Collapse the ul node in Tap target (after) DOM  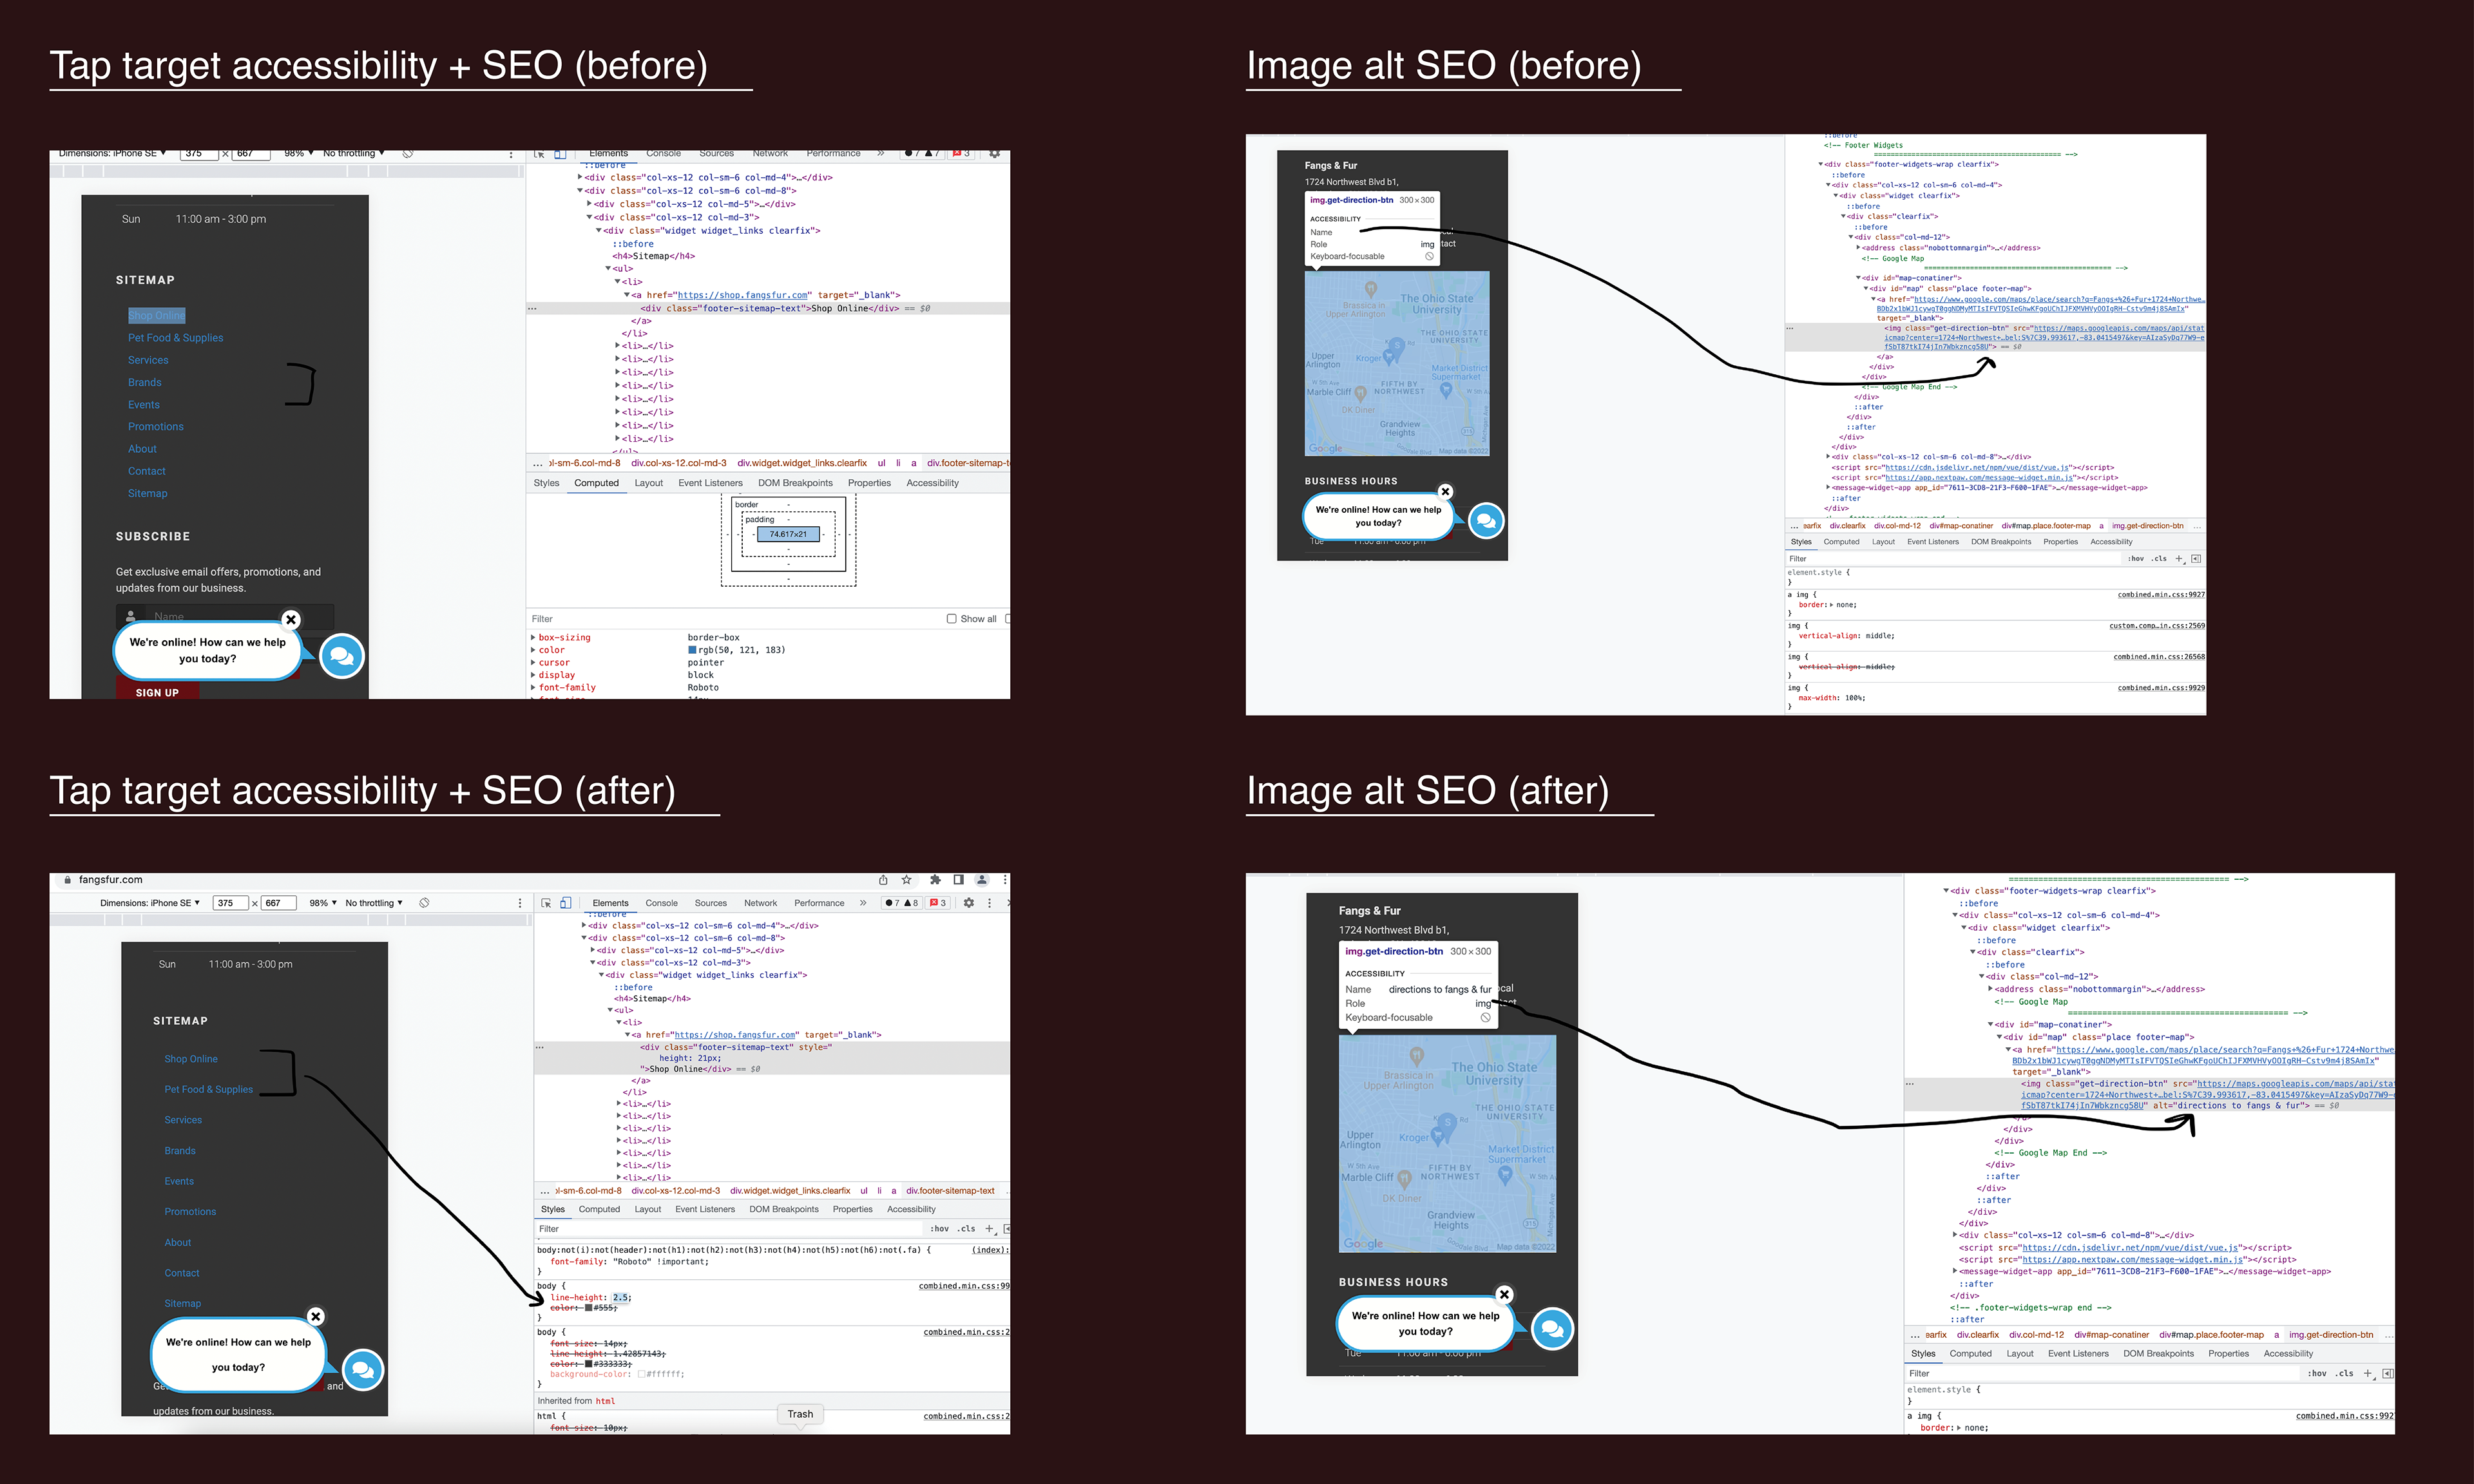609,1010
